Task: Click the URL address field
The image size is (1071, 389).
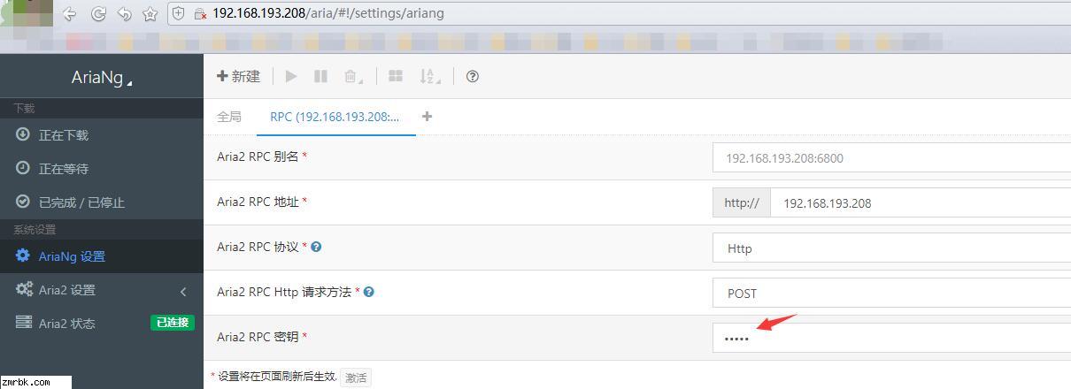Action: click(x=620, y=13)
